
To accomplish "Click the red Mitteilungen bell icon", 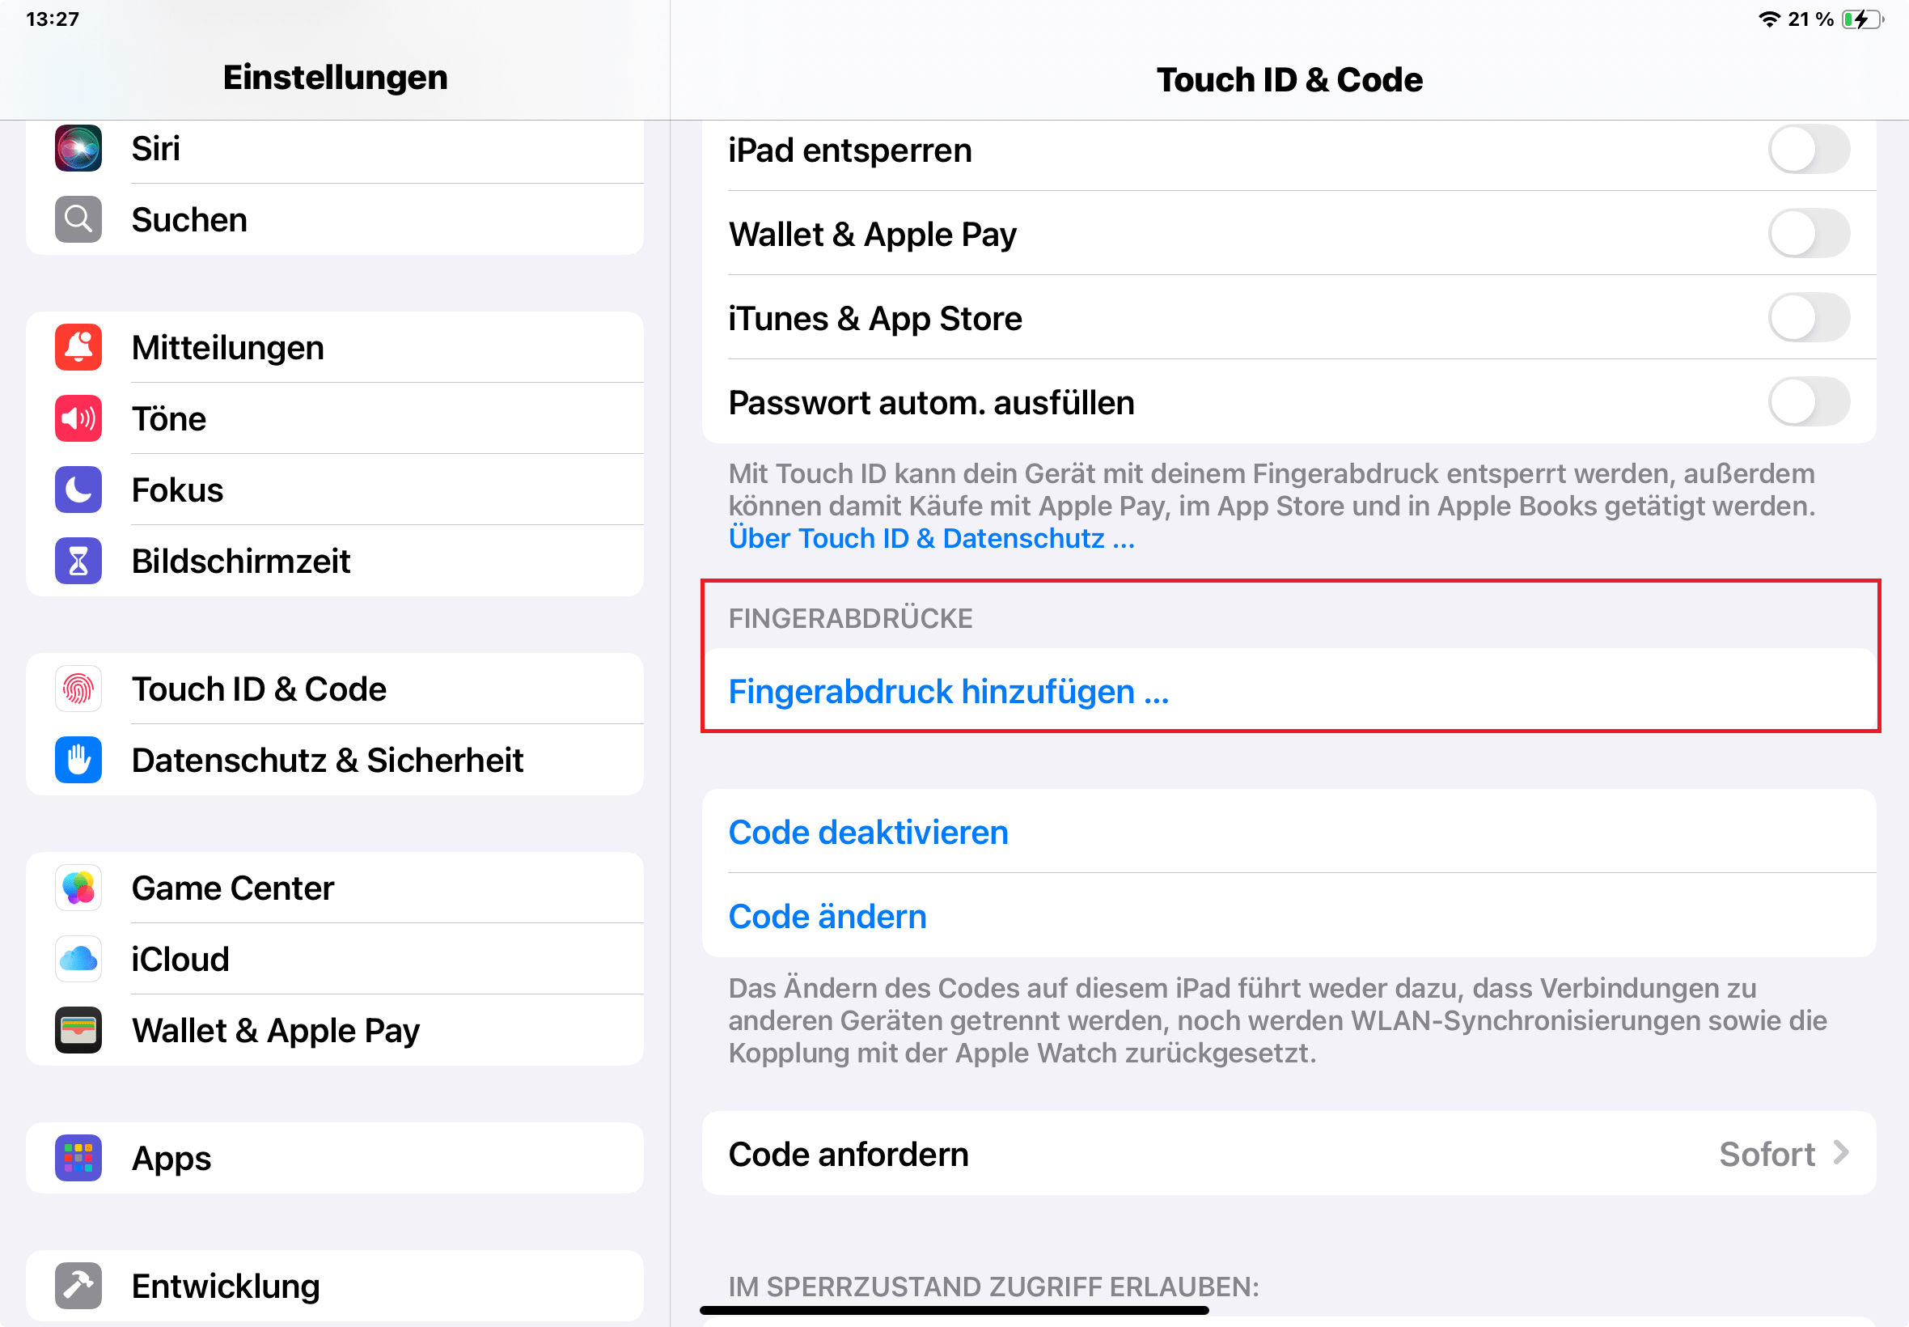I will click(x=78, y=346).
